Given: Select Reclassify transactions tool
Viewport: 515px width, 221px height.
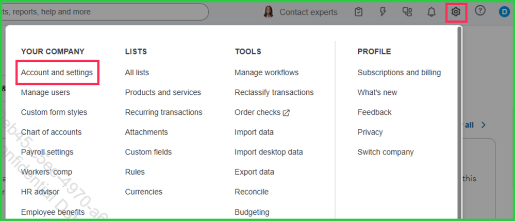Looking at the screenshot, I should tap(274, 92).
